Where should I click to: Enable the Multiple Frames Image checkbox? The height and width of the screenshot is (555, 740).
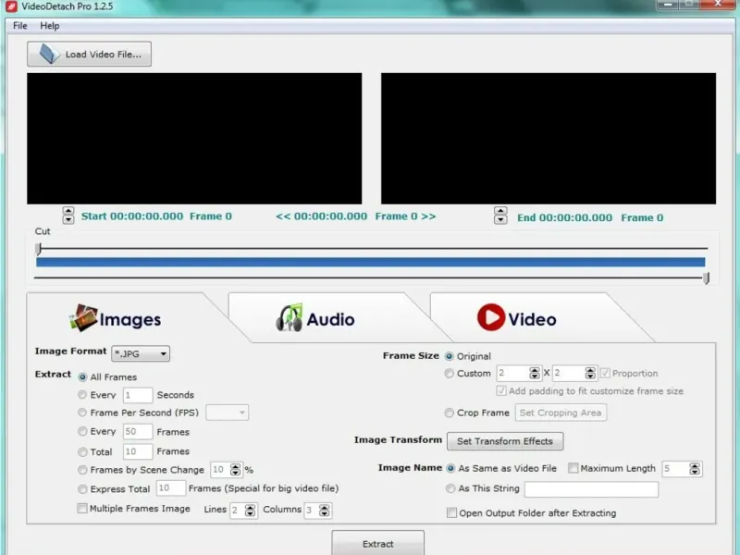(82, 508)
